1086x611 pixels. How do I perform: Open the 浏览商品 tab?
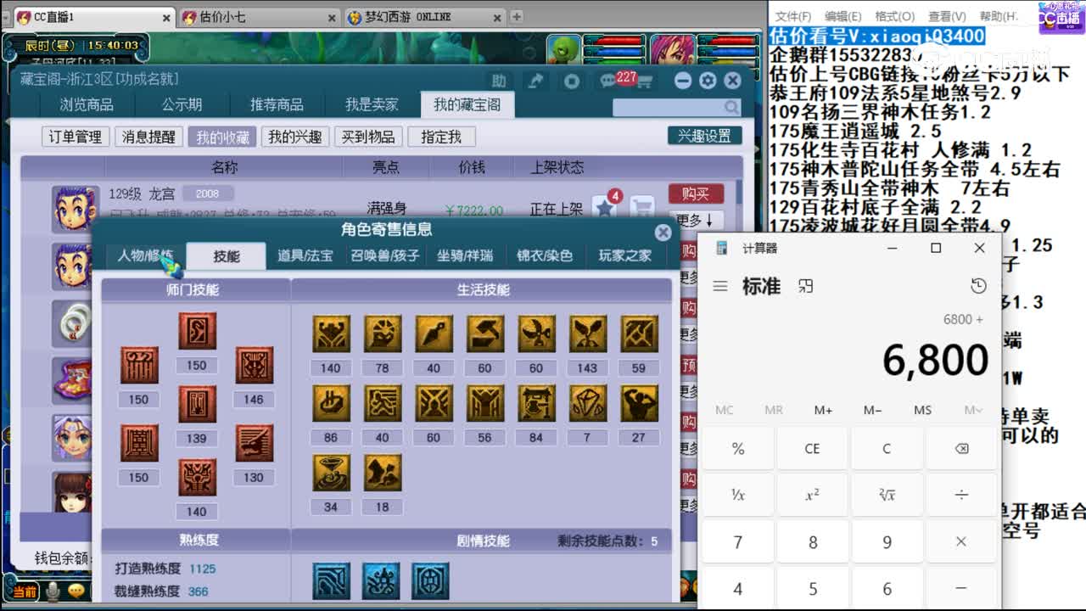coord(87,104)
